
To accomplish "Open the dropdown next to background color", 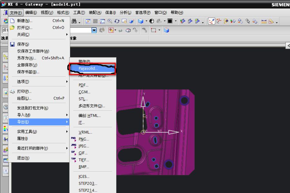I will [x=176, y=21].
